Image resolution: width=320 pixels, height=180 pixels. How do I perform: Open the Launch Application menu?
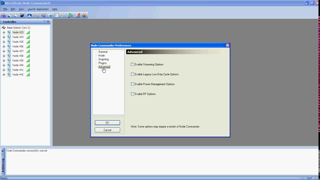point(38,9)
